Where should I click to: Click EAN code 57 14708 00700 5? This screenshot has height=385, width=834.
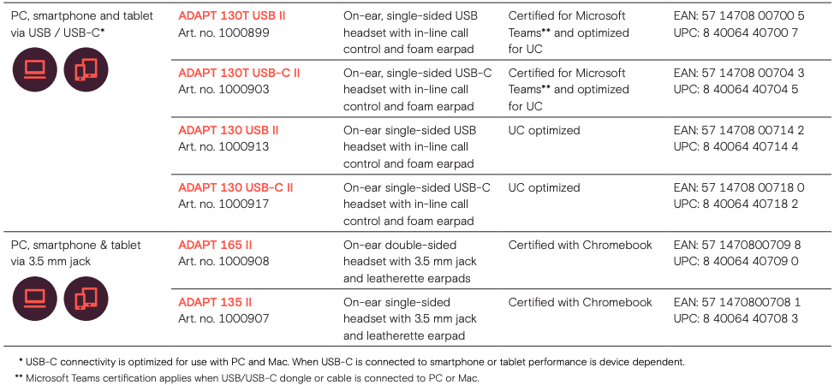pyautogui.click(x=739, y=16)
